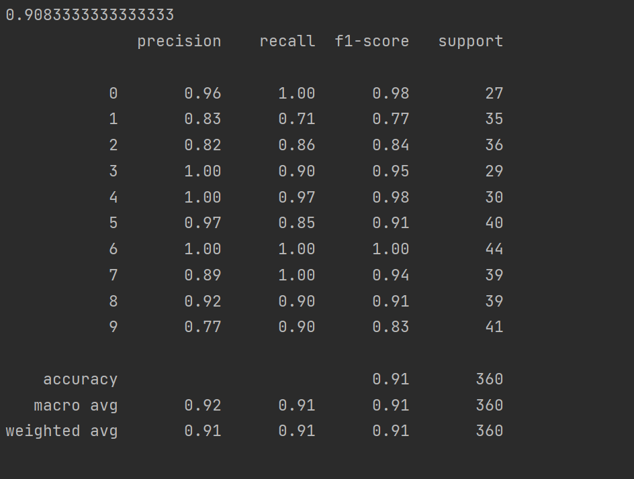Click support value 35 for class 1
Viewport: 634px width, 479px height.
(x=494, y=119)
